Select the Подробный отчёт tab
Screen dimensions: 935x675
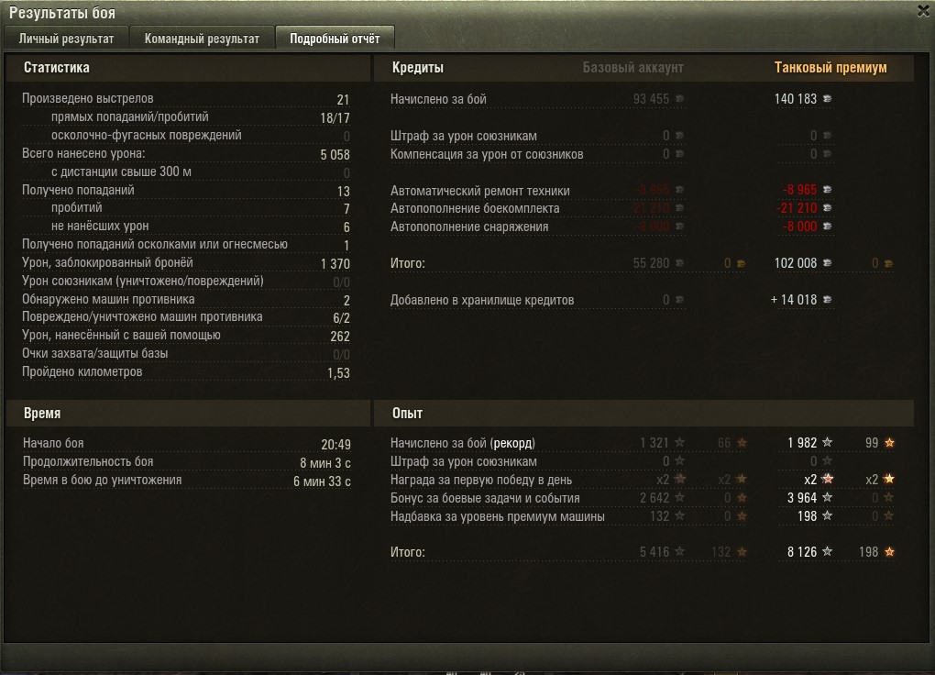pyautogui.click(x=335, y=39)
